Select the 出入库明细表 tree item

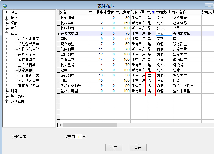[x=28, y=39]
